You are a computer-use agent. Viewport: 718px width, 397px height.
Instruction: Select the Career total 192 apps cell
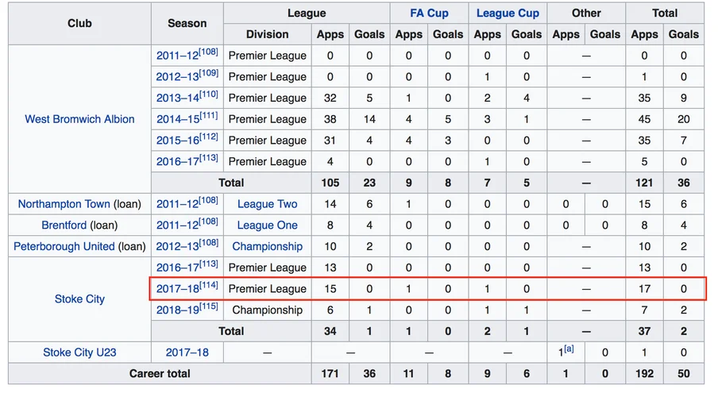click(644, 374)
